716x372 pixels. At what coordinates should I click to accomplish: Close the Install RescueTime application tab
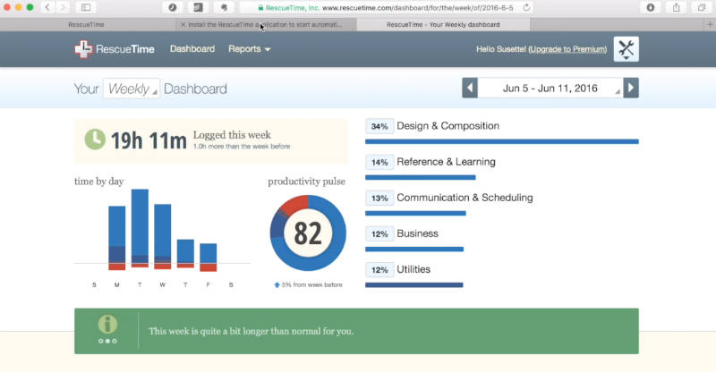(183, 25)
